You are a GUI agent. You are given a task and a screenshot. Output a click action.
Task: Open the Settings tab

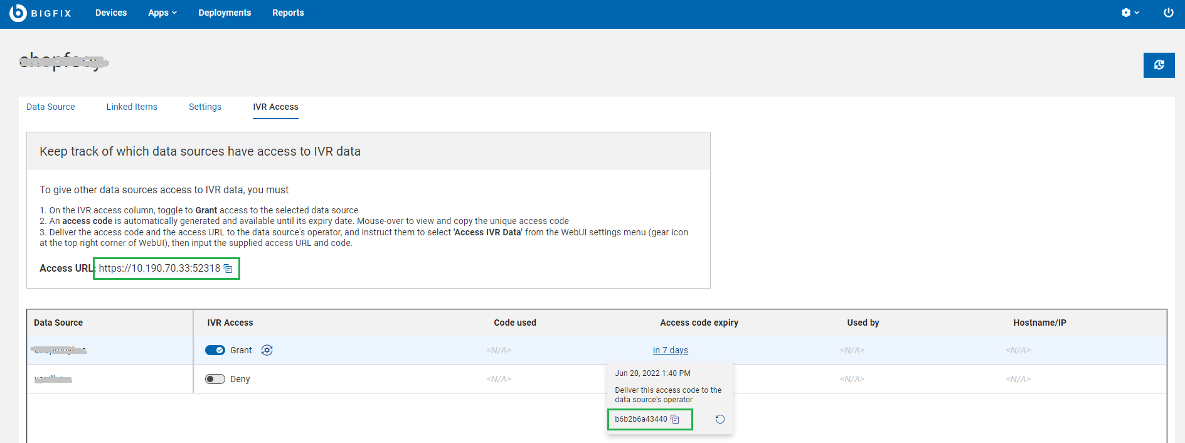click(205, 107)
